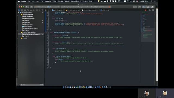174x98 pixels.
Task: Collapse the UnitTestingExample project root
Action: (x=19, y=13)
